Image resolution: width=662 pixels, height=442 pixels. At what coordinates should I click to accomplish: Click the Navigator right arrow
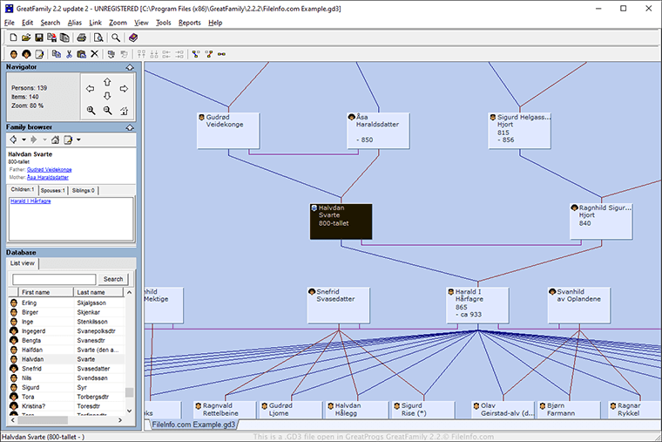124,89
